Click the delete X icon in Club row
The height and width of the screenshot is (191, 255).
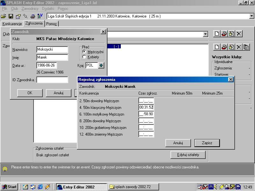click(x=239, y=34)
